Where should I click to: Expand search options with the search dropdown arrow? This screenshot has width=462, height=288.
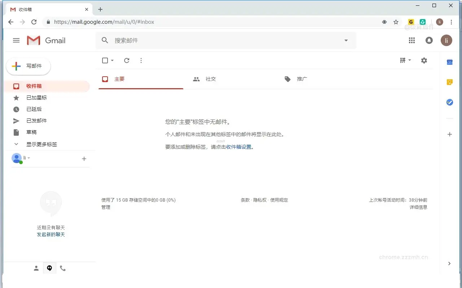click(346, 40)
